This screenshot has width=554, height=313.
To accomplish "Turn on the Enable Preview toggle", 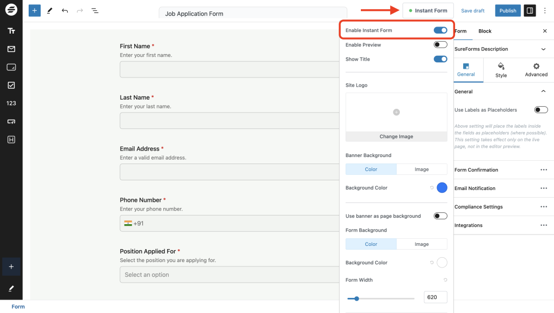I will click(440, 45).
